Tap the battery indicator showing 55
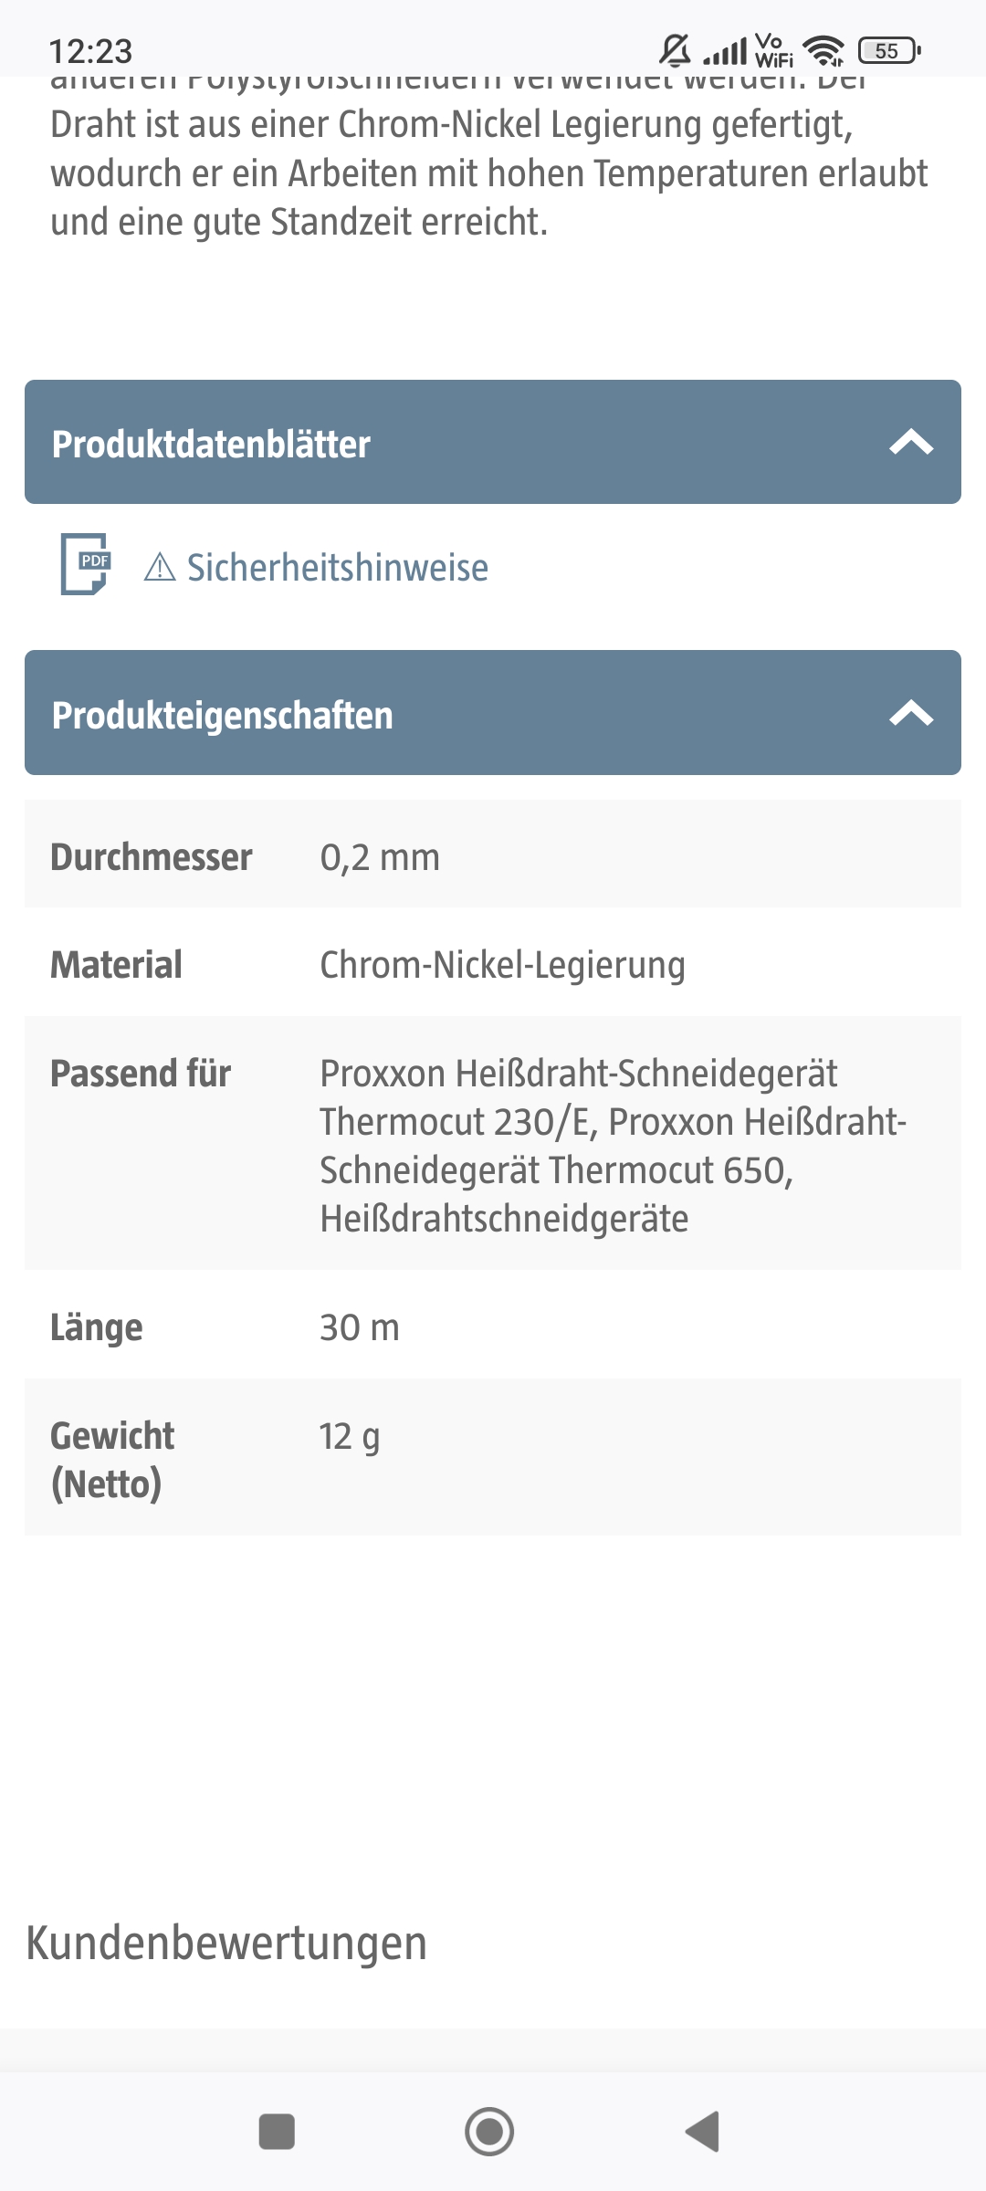 tap(889, 51)
